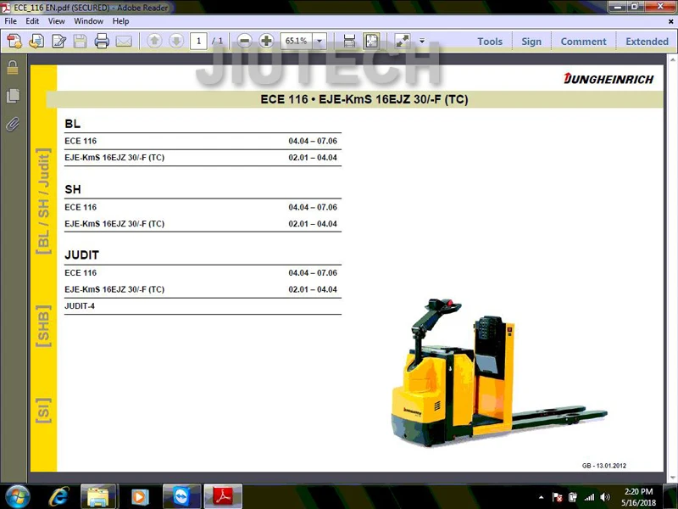
Task: Click the Action Center flag tray icon
Action: (557, 497)
